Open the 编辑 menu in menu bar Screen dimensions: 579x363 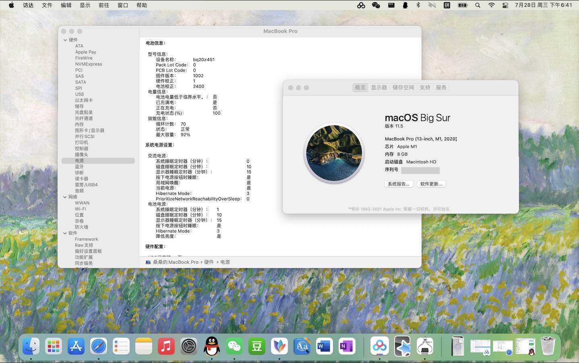click(x=66, y=5)
